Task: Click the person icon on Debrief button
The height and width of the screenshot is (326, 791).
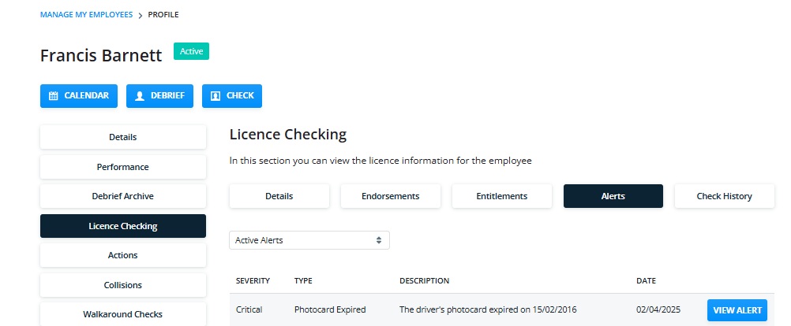Action: (140, 95)
